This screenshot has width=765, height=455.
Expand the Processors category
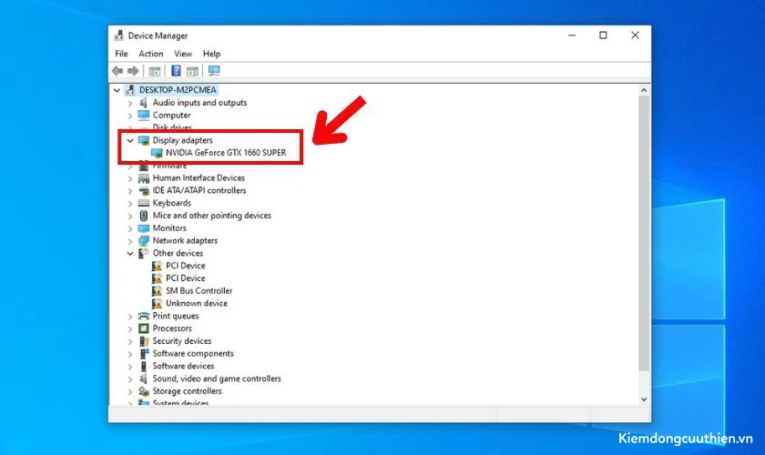point(129,329)
